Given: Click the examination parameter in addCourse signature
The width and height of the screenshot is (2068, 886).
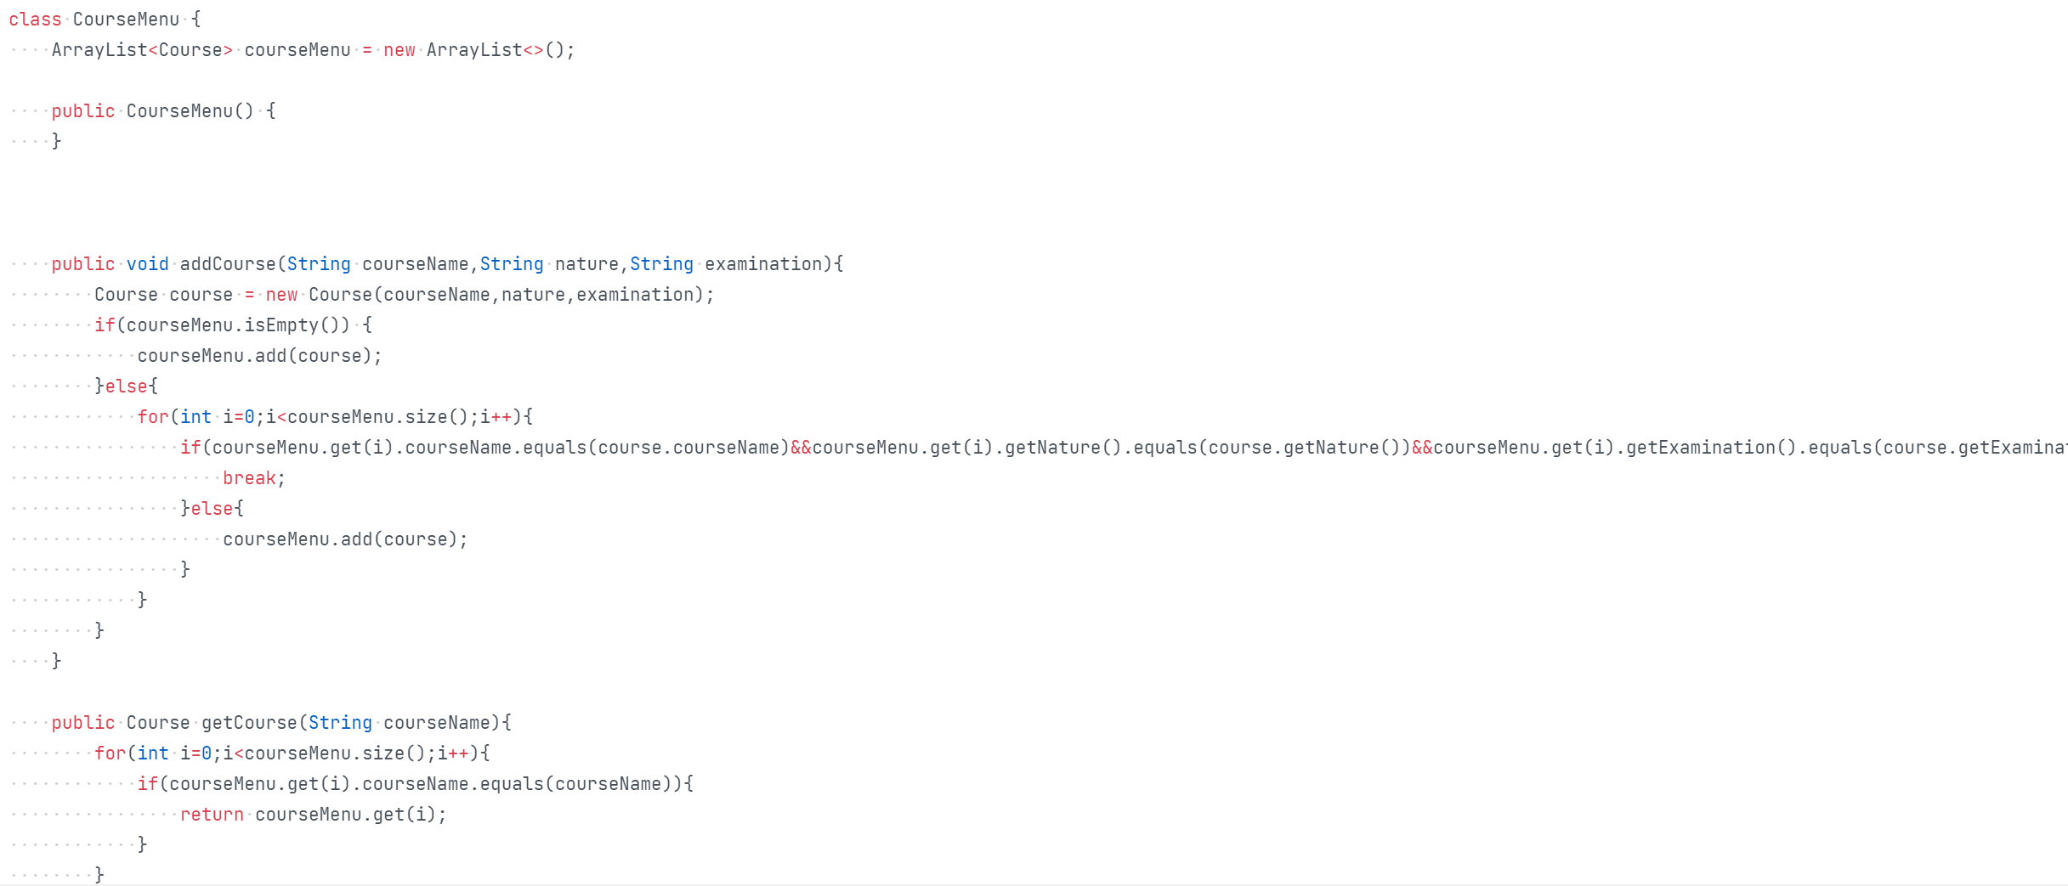Looking at the screenshot, I should 762,264.
